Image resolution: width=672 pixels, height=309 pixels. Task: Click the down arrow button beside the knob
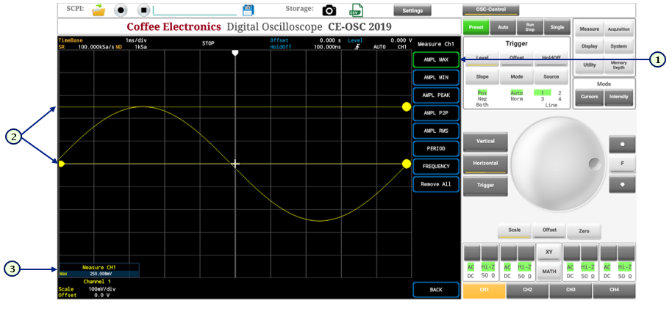tap(622, 184)
